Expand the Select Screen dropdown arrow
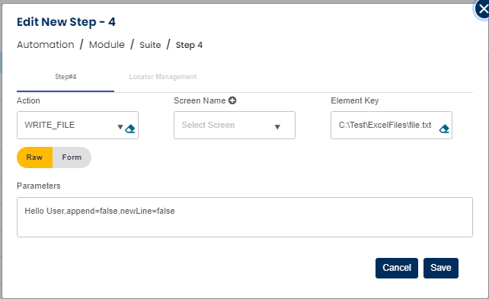This screenshot has height=299, width=489. click(x=277, y=127)
